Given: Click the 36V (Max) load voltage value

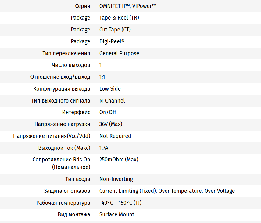Looking at the screenshot, I should coord(111,124).
